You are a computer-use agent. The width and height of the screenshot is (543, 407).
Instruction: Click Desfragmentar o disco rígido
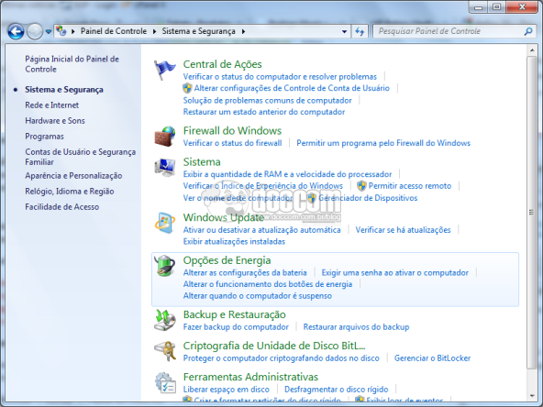point(337,390)
